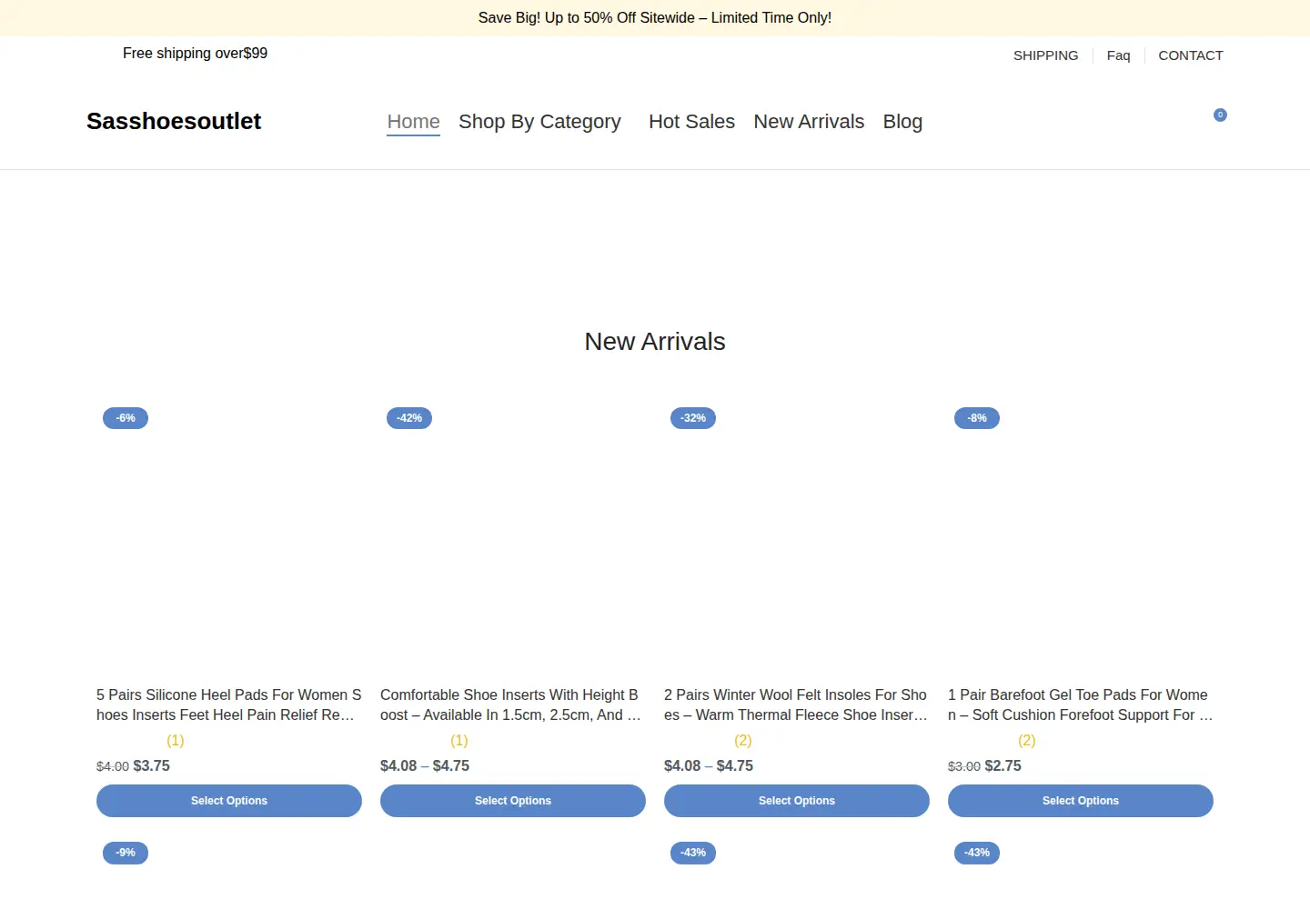Click the -9% discount badge

pos(126,853)
